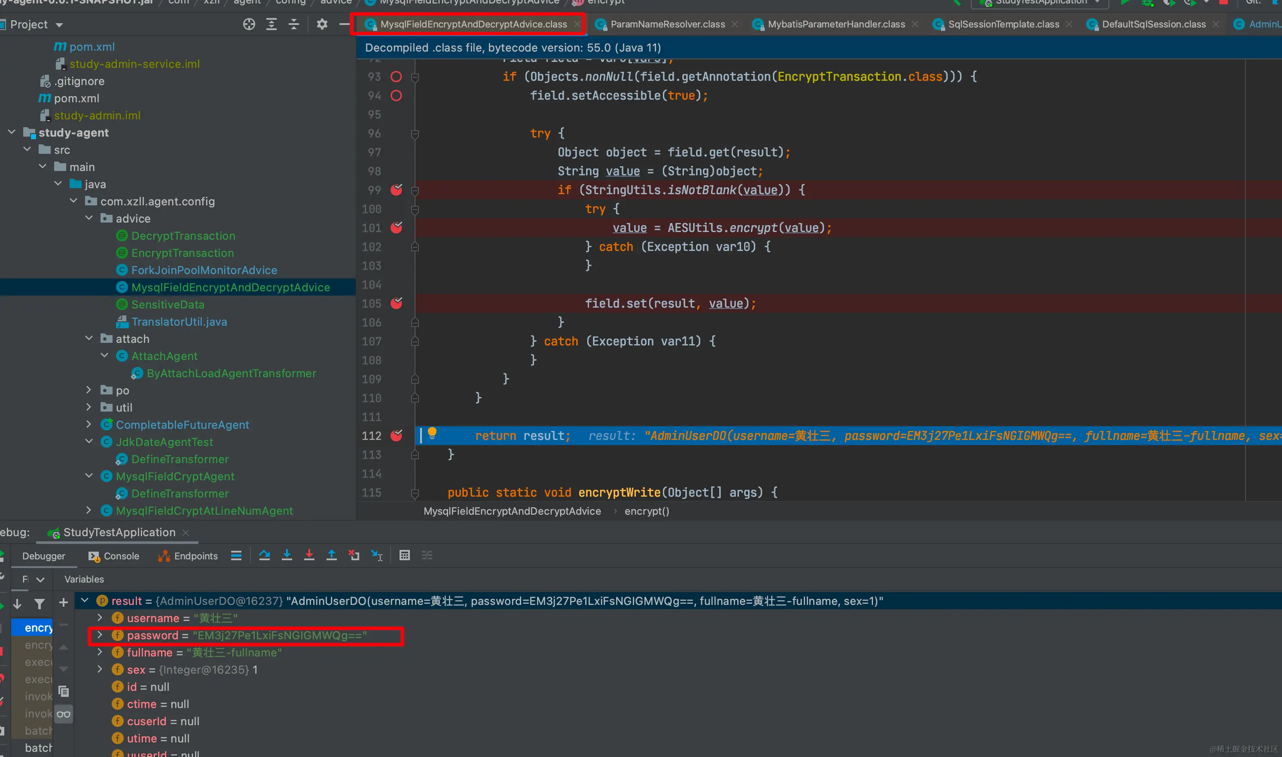Collapse the advice package node
This screenshot has height=757, width=1282.
89,218
